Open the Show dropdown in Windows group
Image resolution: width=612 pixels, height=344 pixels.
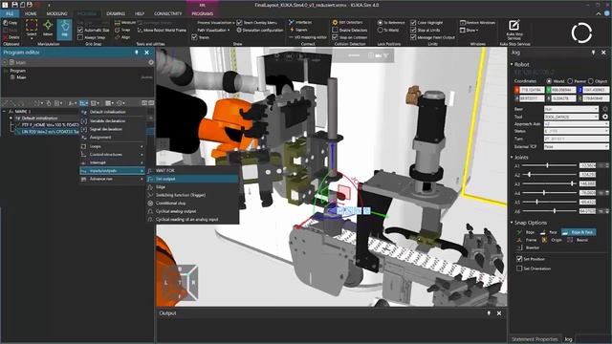[469, 30]
